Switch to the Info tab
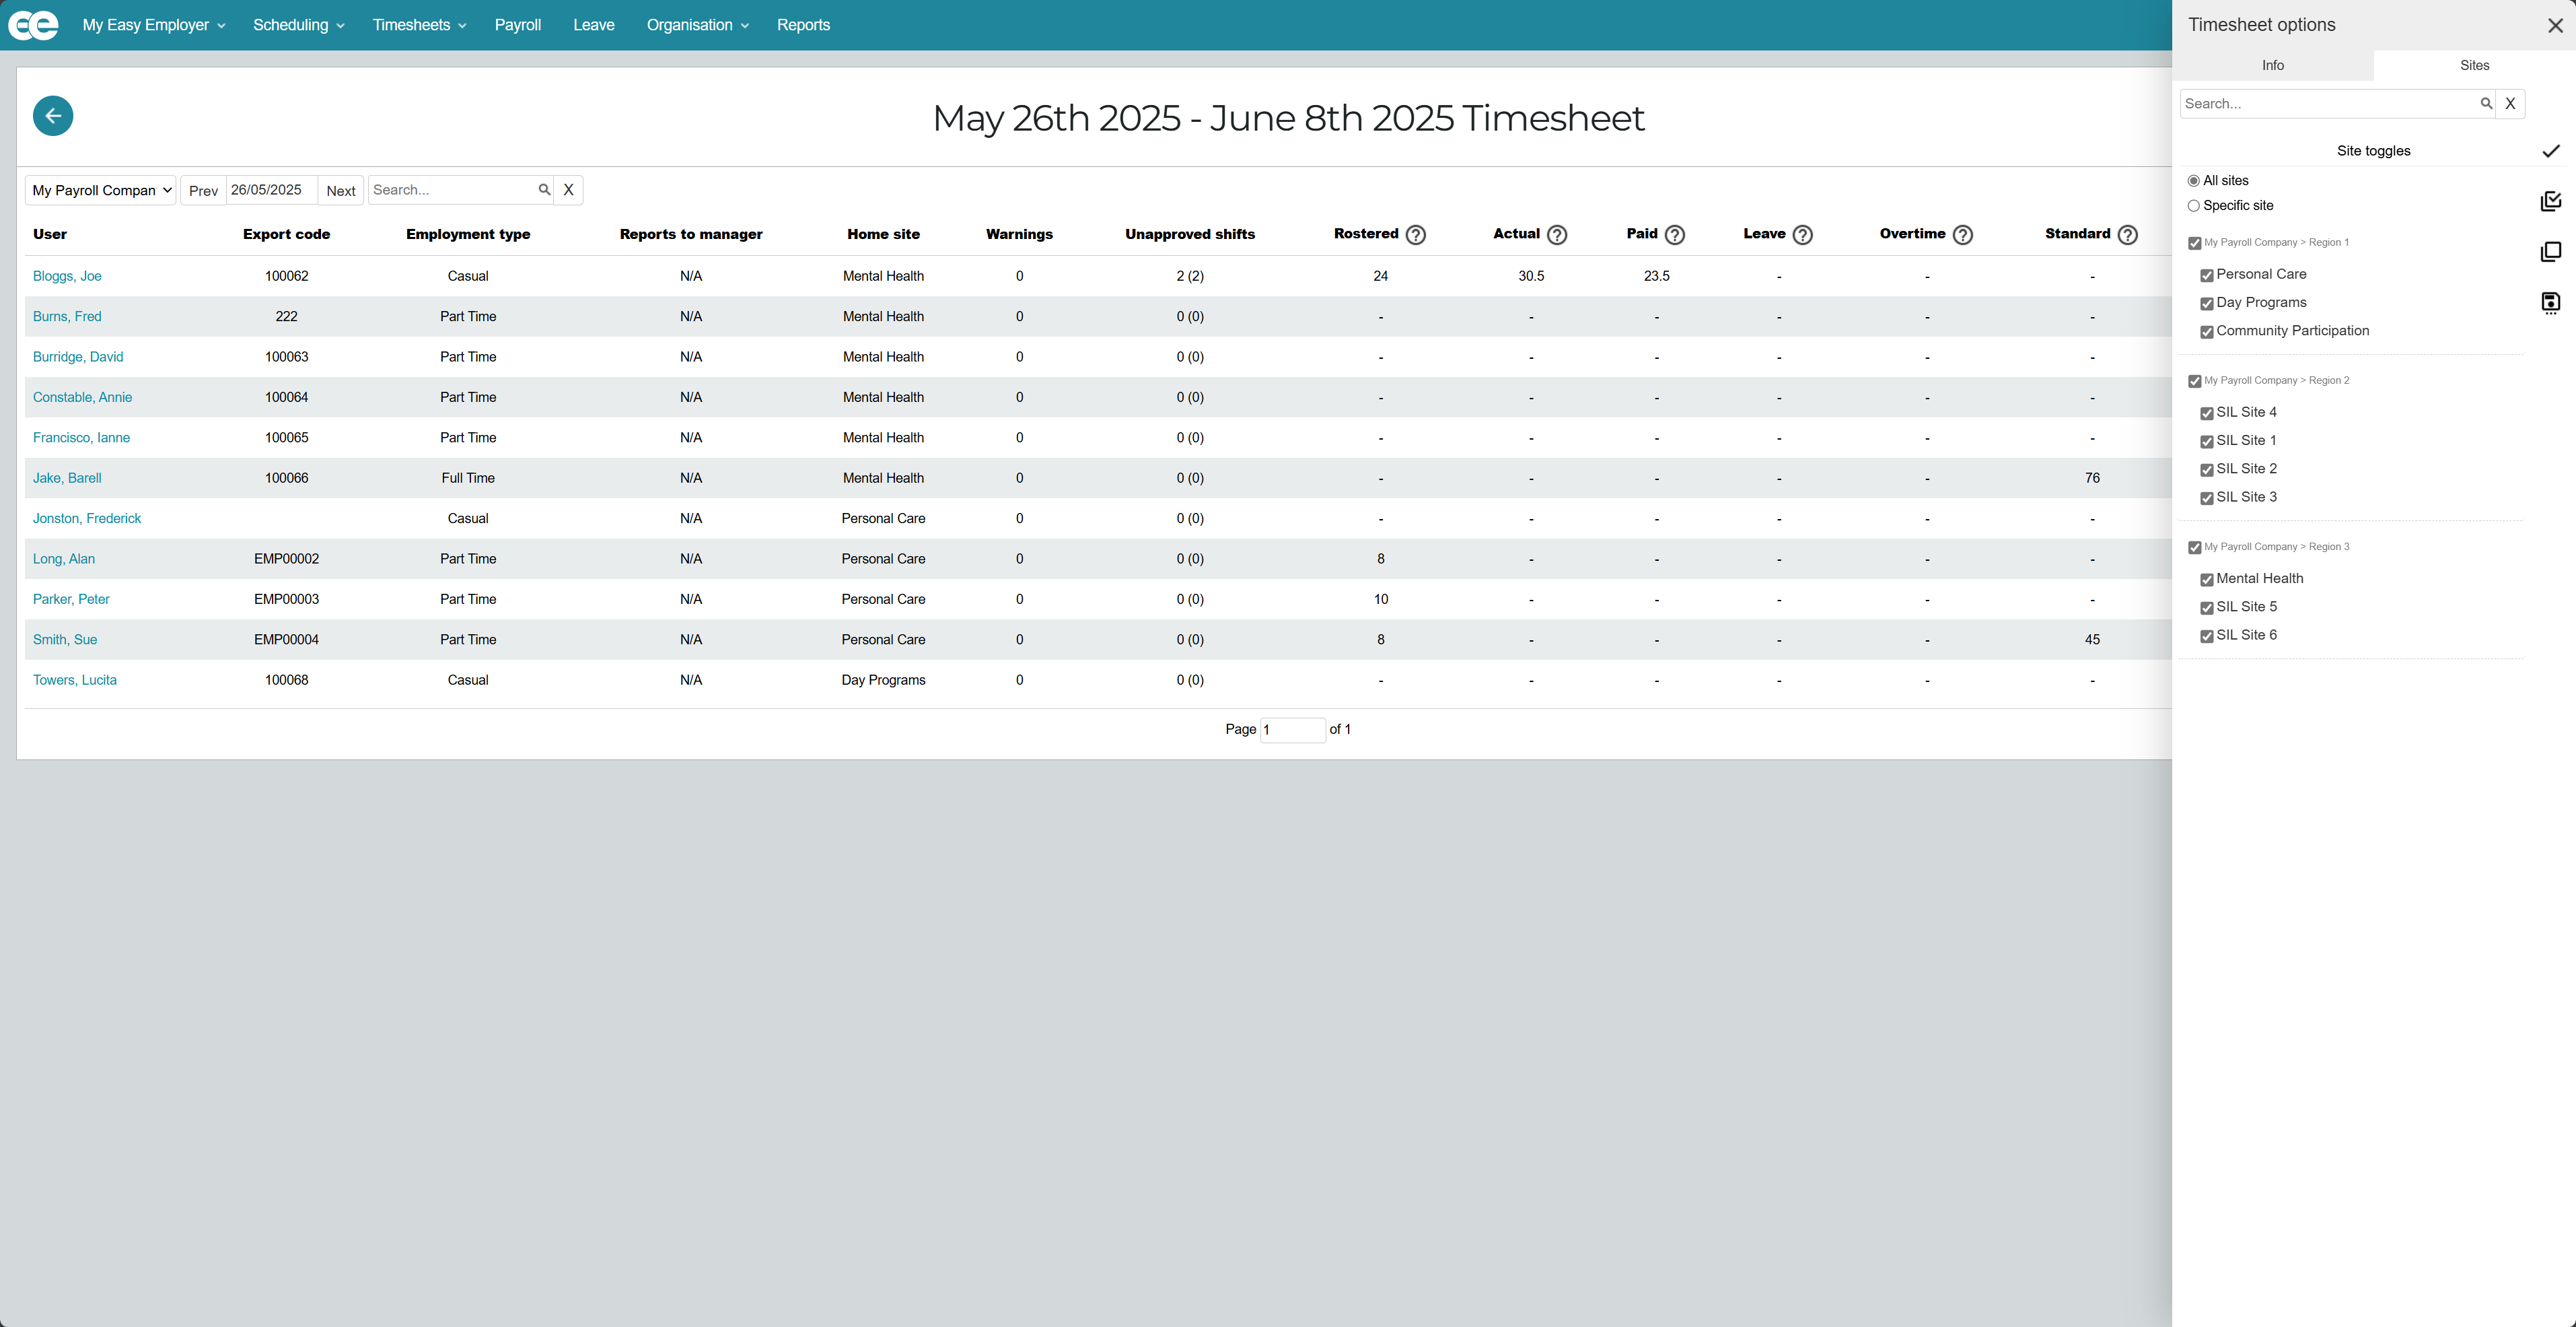This screenshot has width=2576, height=1327. coord(2272,65)
